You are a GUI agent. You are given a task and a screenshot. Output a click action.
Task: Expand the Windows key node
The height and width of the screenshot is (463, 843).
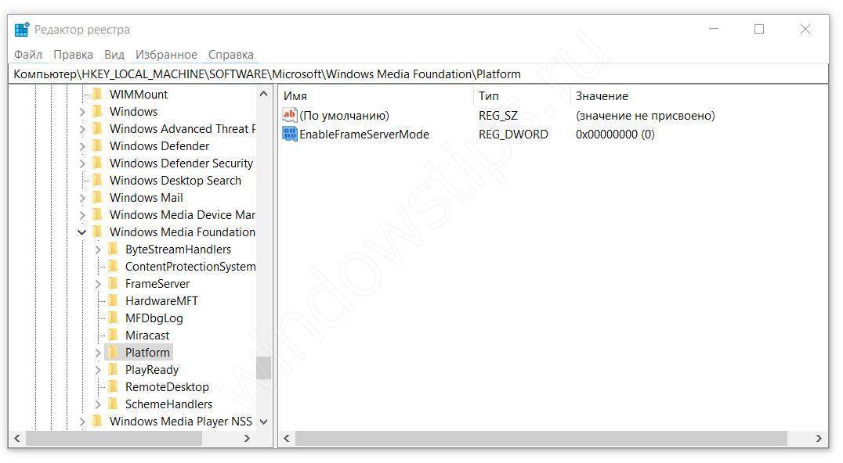click(x=82, y=112)
